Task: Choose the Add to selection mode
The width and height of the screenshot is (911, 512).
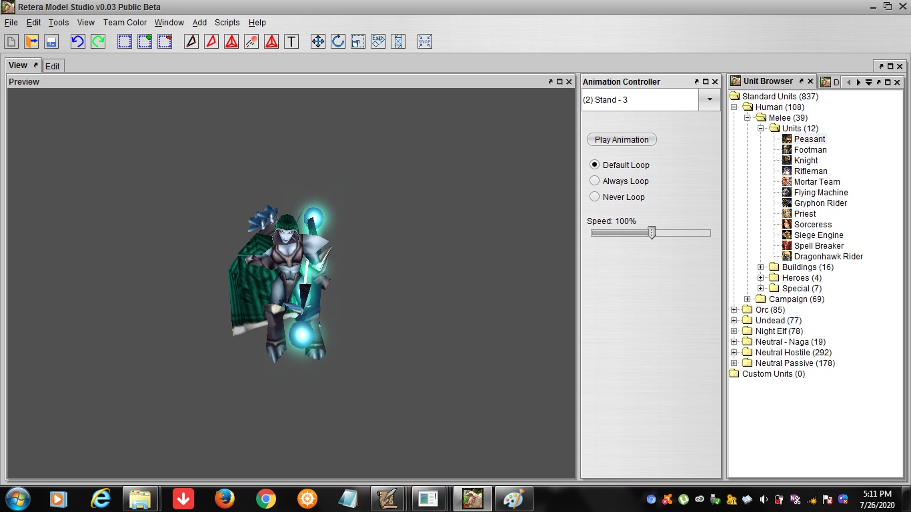Action: click(145, 41)
